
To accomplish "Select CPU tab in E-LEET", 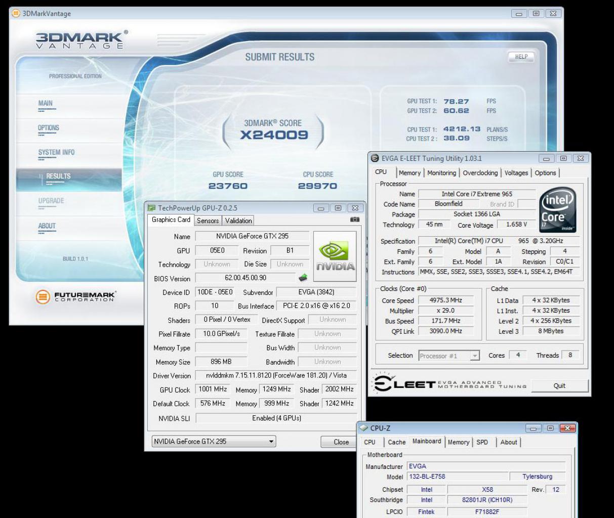I will click(381, 172).
